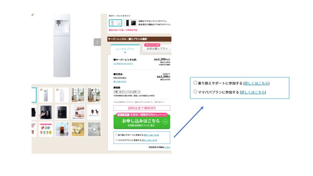View colorful campaign banner thumbnail

[46, 129]
